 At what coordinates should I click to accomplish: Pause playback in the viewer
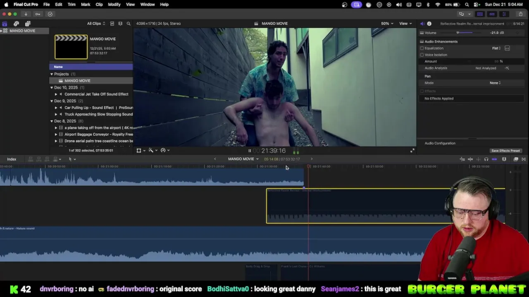[250, 151]
